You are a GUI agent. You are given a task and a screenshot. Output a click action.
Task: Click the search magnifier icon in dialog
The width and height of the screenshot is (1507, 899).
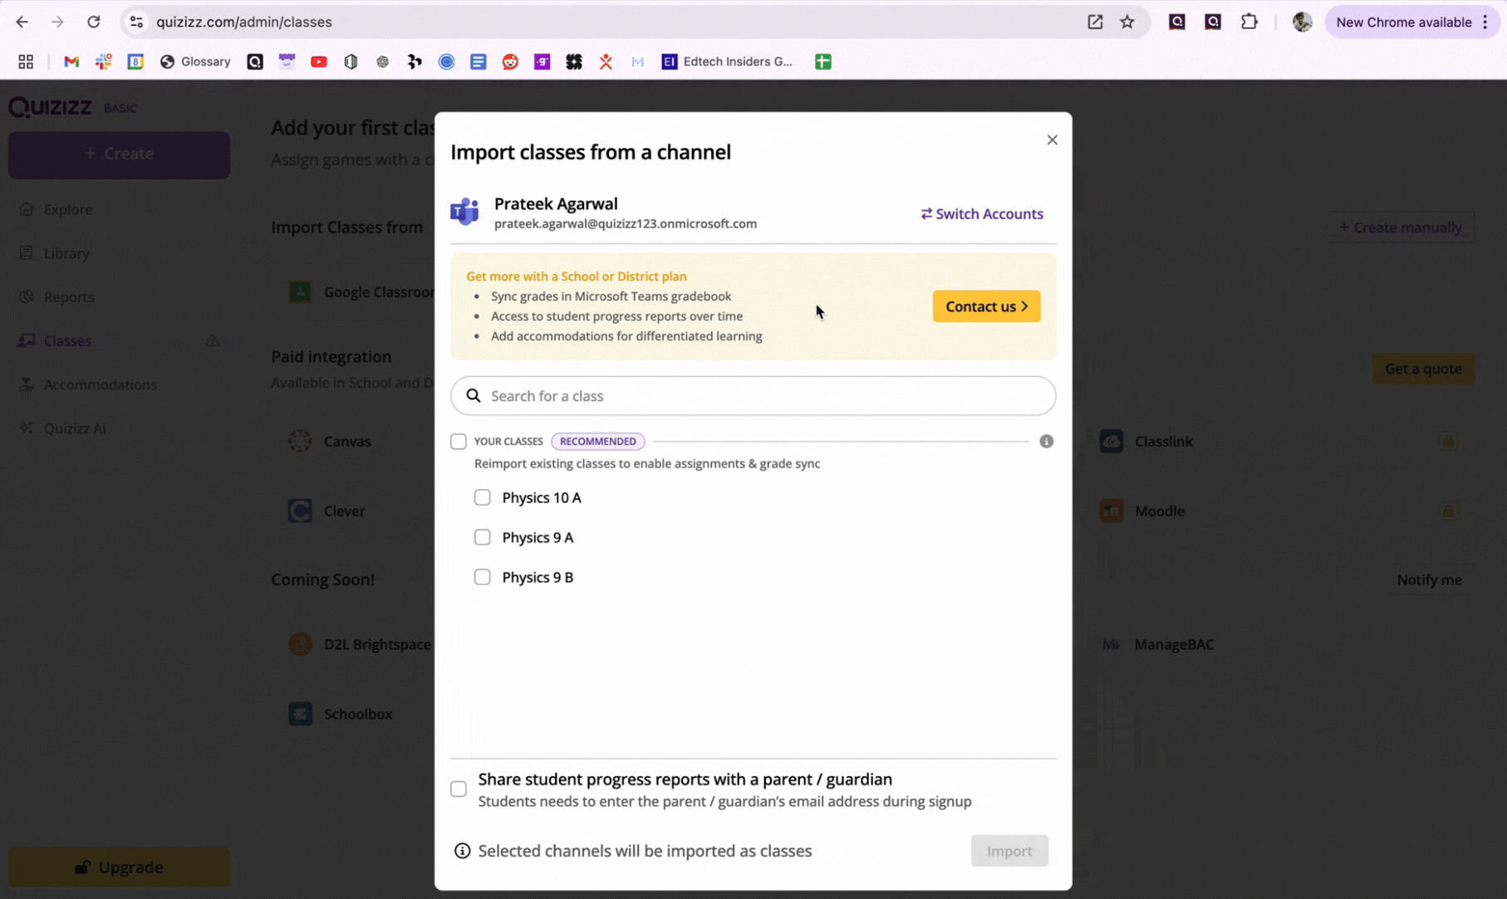coord(474,396)
